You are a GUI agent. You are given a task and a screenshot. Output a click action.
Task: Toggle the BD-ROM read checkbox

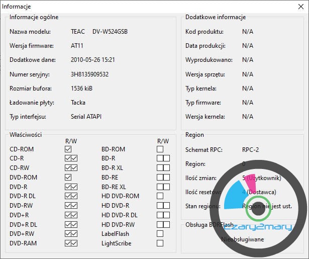[x=160, y=149]
